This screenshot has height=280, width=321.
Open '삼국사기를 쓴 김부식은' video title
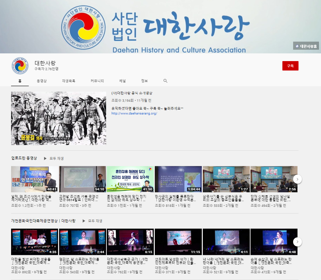(223, 198)
